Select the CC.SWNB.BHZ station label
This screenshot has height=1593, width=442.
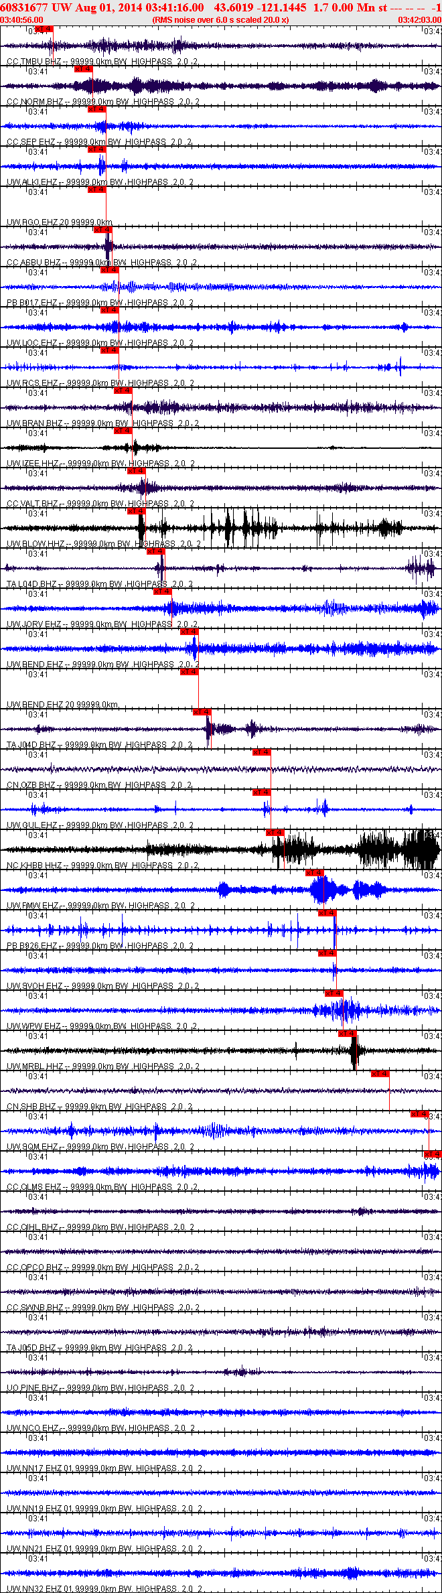click(x=102, y=1308)
